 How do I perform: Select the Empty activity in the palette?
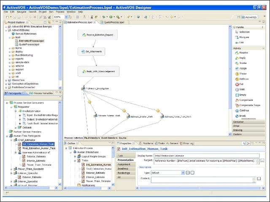(x=241, y=95)
